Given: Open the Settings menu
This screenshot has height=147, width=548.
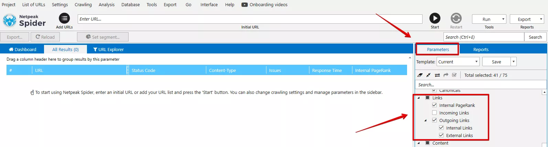Looking at the screenshot, I should click(60, 4).
